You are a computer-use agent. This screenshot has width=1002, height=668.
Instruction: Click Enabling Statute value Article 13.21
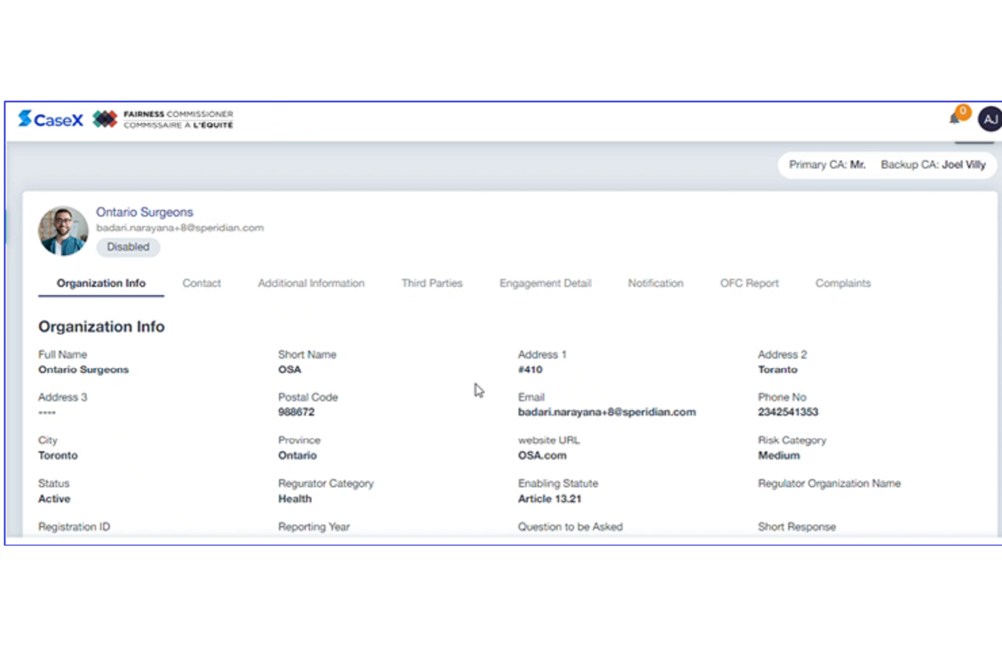pos(550,499)
